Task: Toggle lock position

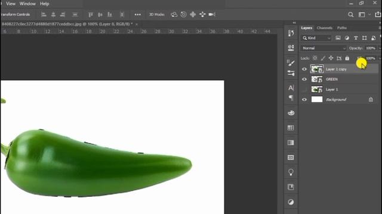Action: click(331, 58)
